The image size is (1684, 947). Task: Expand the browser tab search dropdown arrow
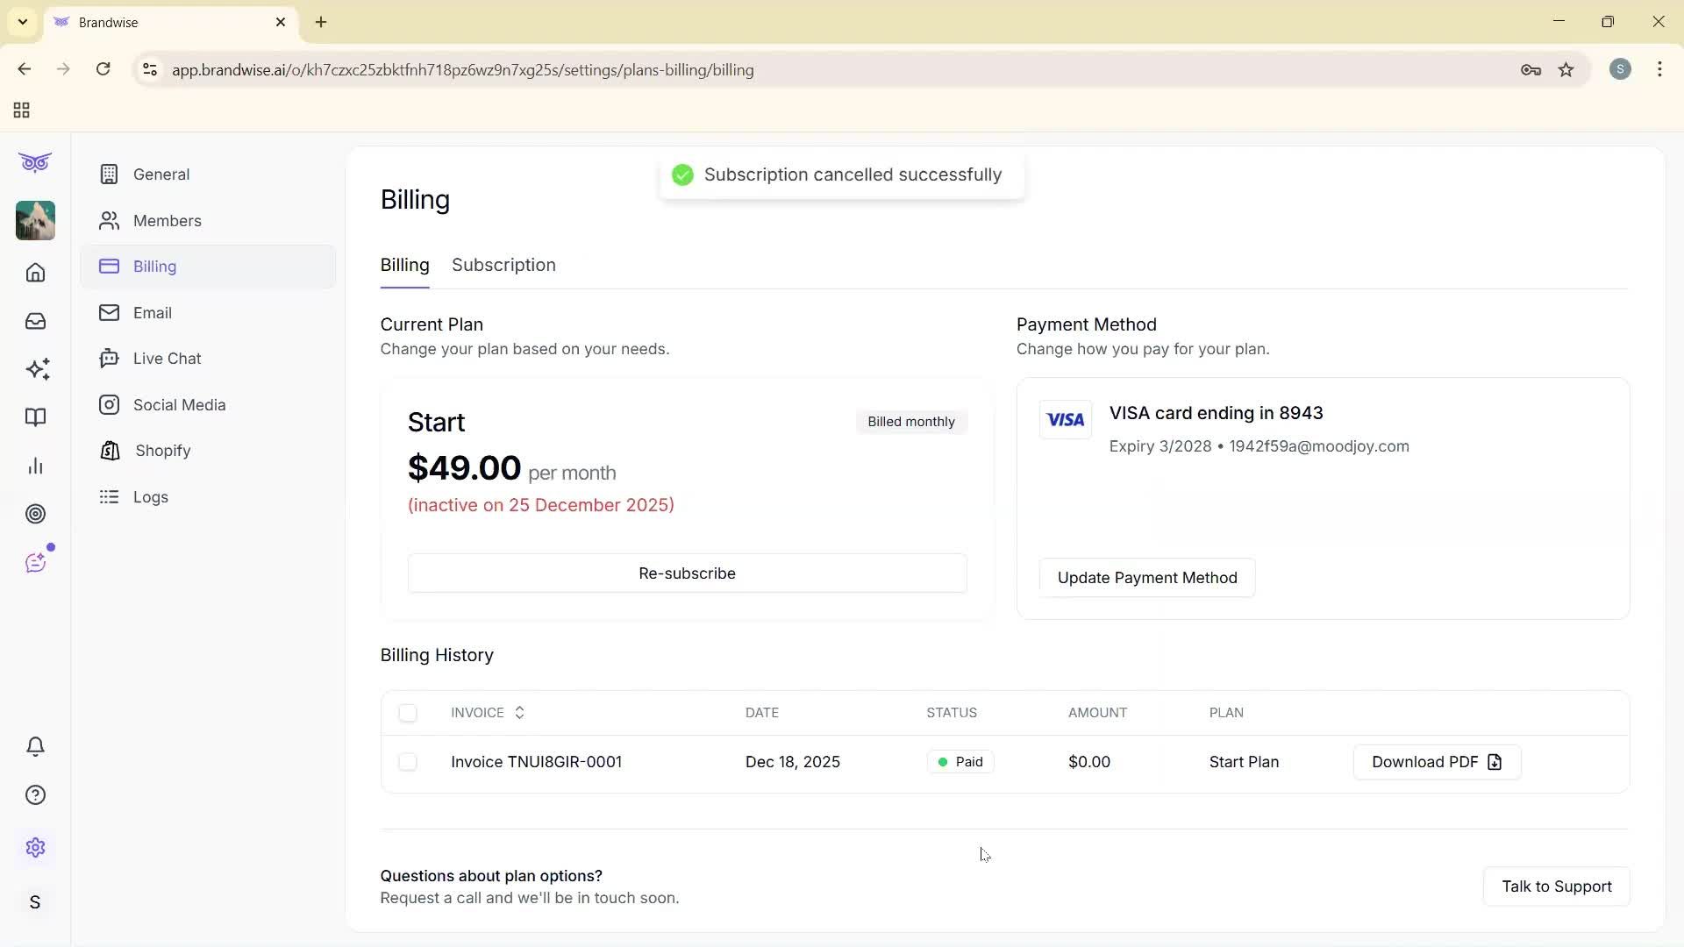tap(23, 22)
